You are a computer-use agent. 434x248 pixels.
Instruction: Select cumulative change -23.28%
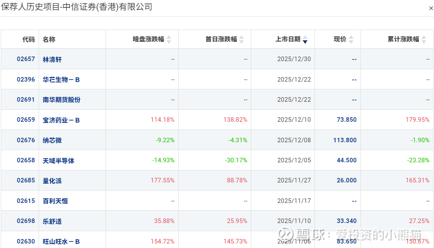point(418,160)
